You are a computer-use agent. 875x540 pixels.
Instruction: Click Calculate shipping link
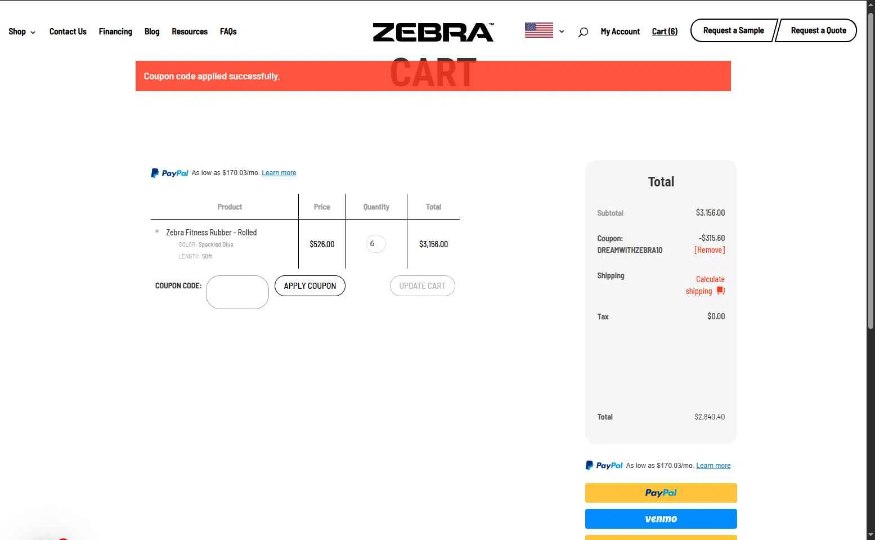705,285
